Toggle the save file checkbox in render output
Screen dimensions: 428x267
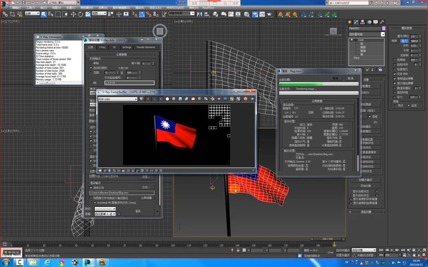tap(91, 188)
